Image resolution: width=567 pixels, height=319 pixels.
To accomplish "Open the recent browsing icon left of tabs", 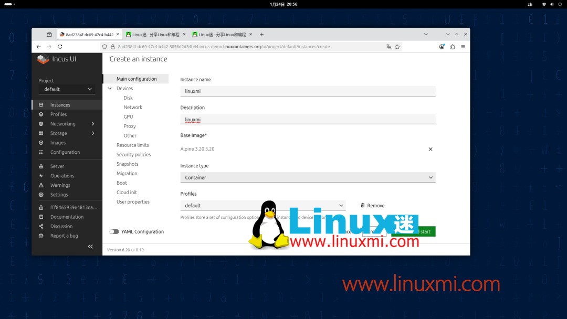I will 49,34.
